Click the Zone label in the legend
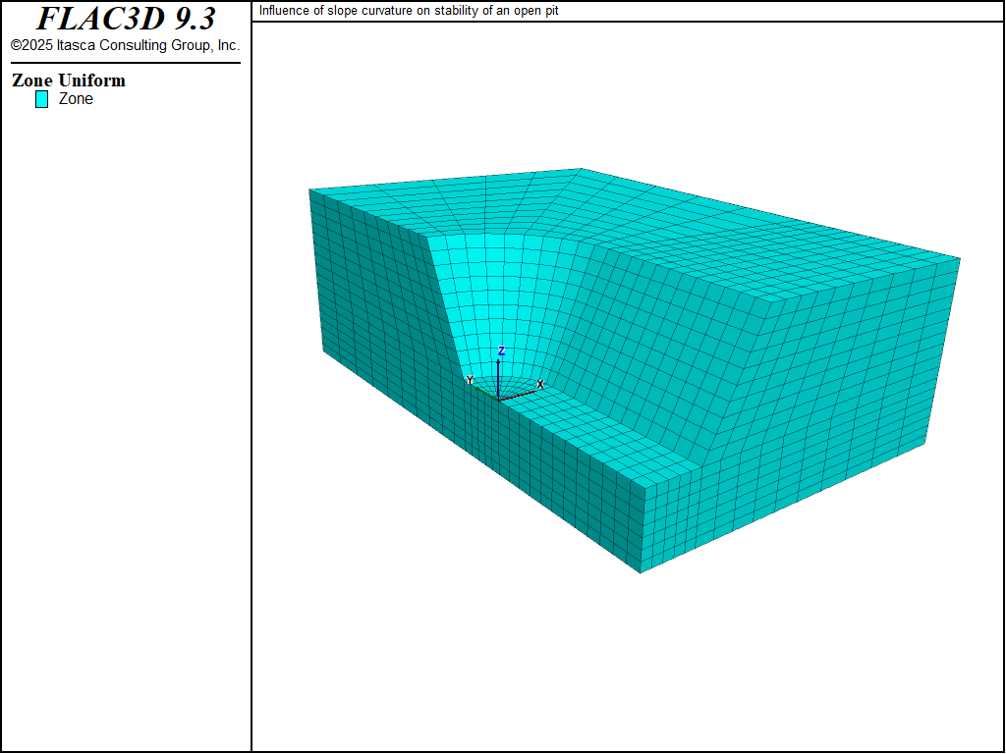Viewport: 1006px width, 754px height. 76,99
